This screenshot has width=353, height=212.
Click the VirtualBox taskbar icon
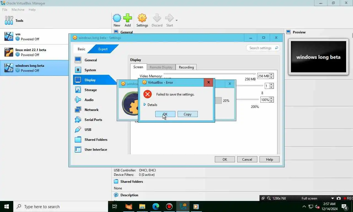tap(183, 206)
